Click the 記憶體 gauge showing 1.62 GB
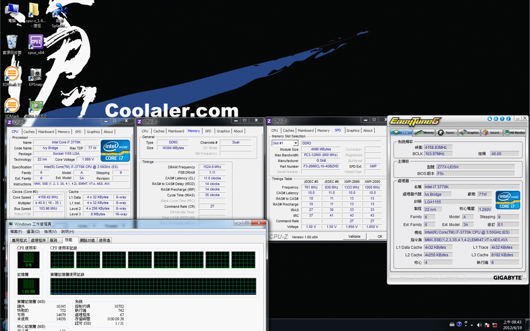Screen dimensions: 530x331 (28, 286)
